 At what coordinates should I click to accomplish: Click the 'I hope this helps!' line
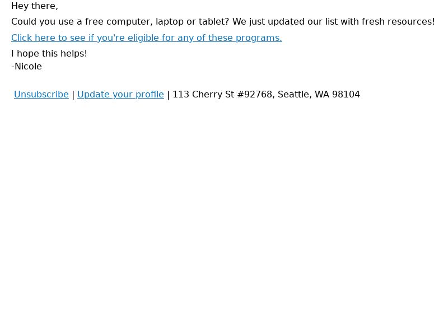point(49,53)
